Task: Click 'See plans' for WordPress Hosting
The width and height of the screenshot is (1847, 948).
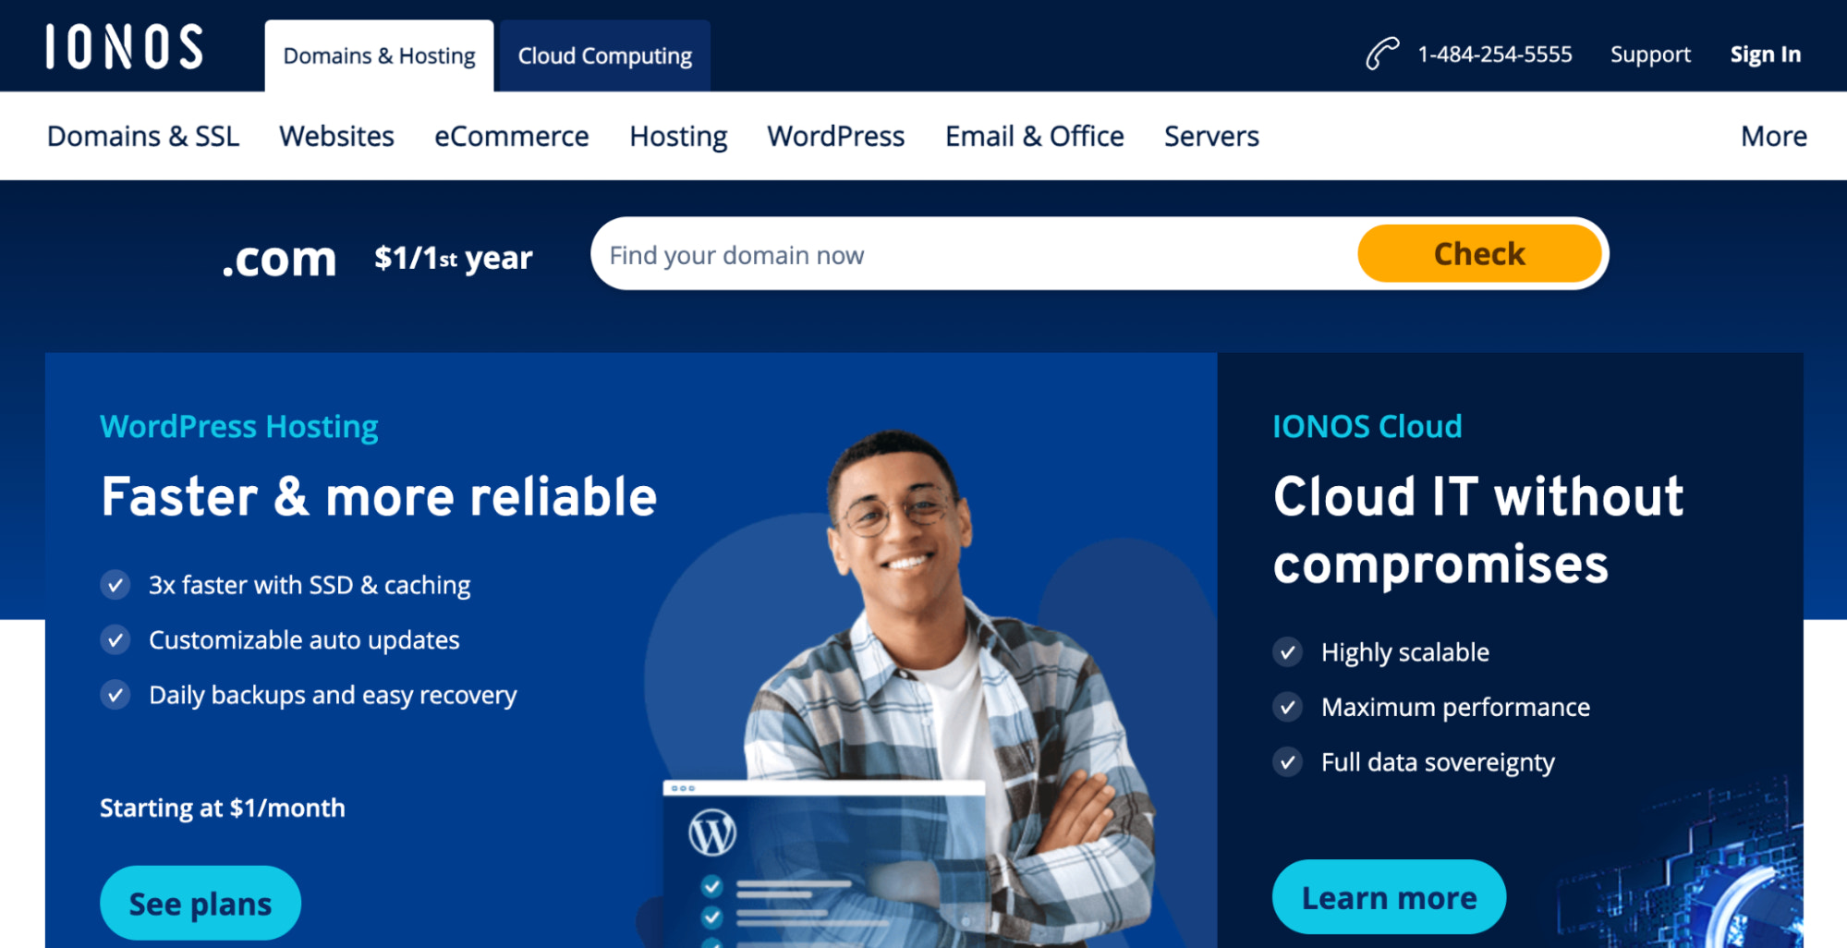Action: click(200, 903)
